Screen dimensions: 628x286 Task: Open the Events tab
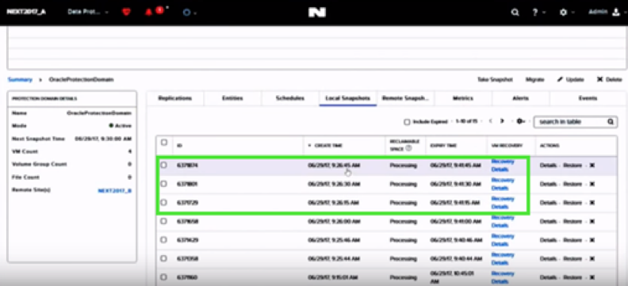[x=588, y=98]
